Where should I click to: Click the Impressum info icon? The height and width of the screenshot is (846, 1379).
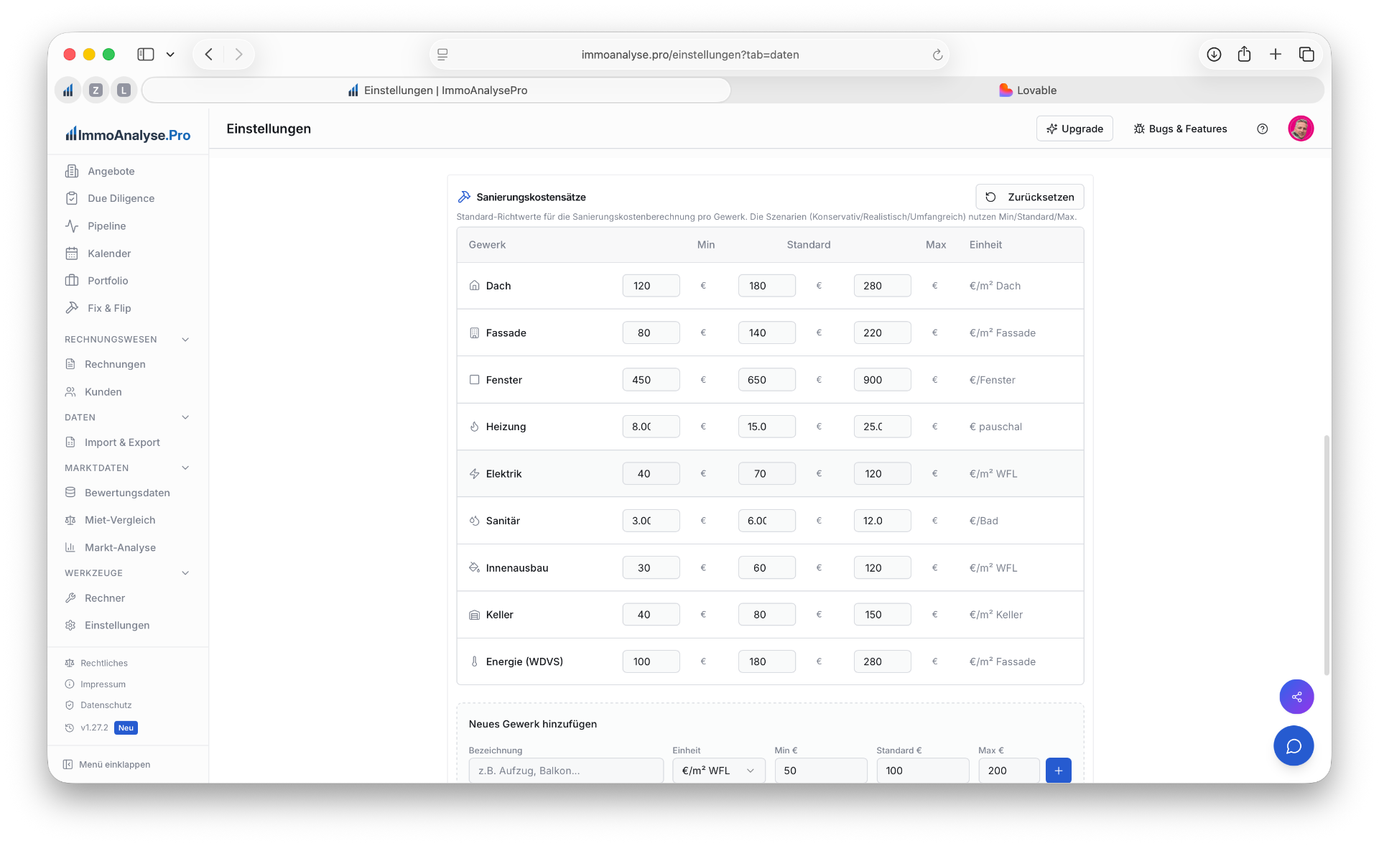point(70,684)
